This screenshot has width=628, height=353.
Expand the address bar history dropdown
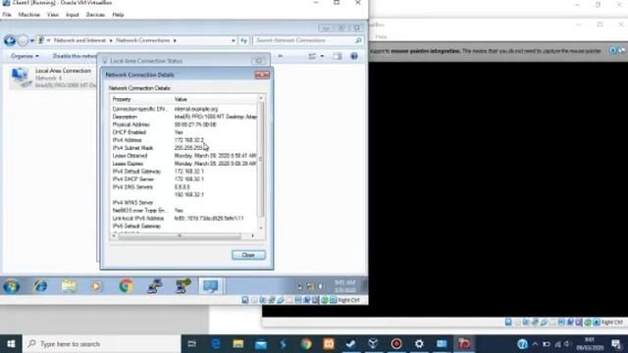(x=234, y=41)
